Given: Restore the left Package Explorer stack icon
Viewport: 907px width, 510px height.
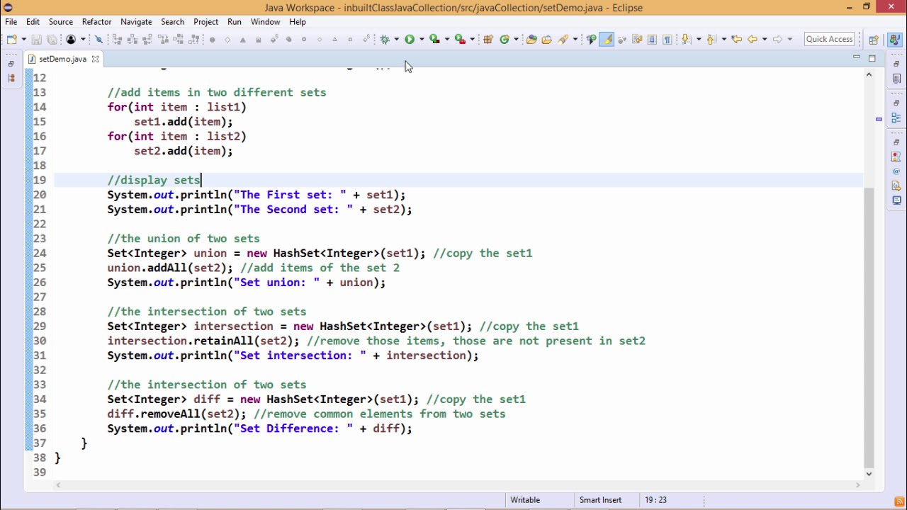Looking at the screenshot, I should (x=11, y=64).
